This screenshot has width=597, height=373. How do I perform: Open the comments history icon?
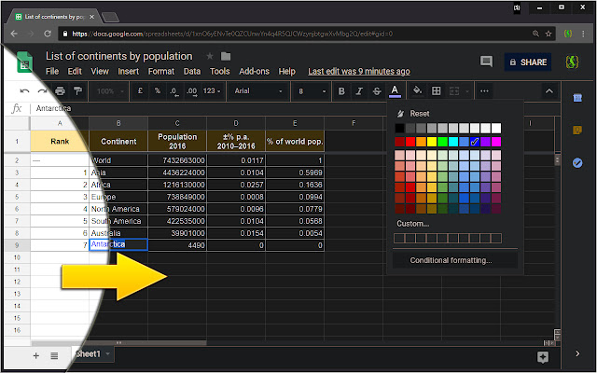pos(486,62)
